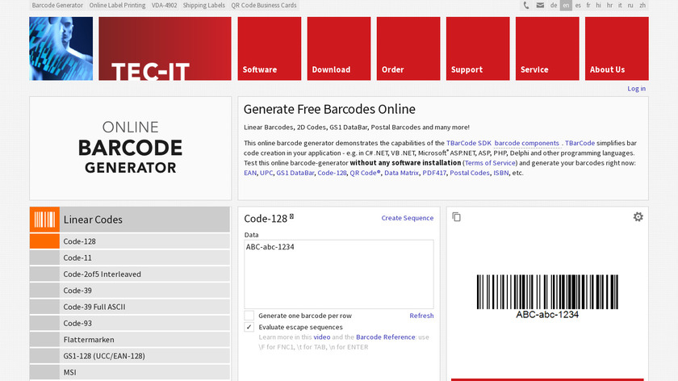The width and height of the screenshot is (678, 381).
Task: Open barcode settings gear icon
Action: pos(638,216)
